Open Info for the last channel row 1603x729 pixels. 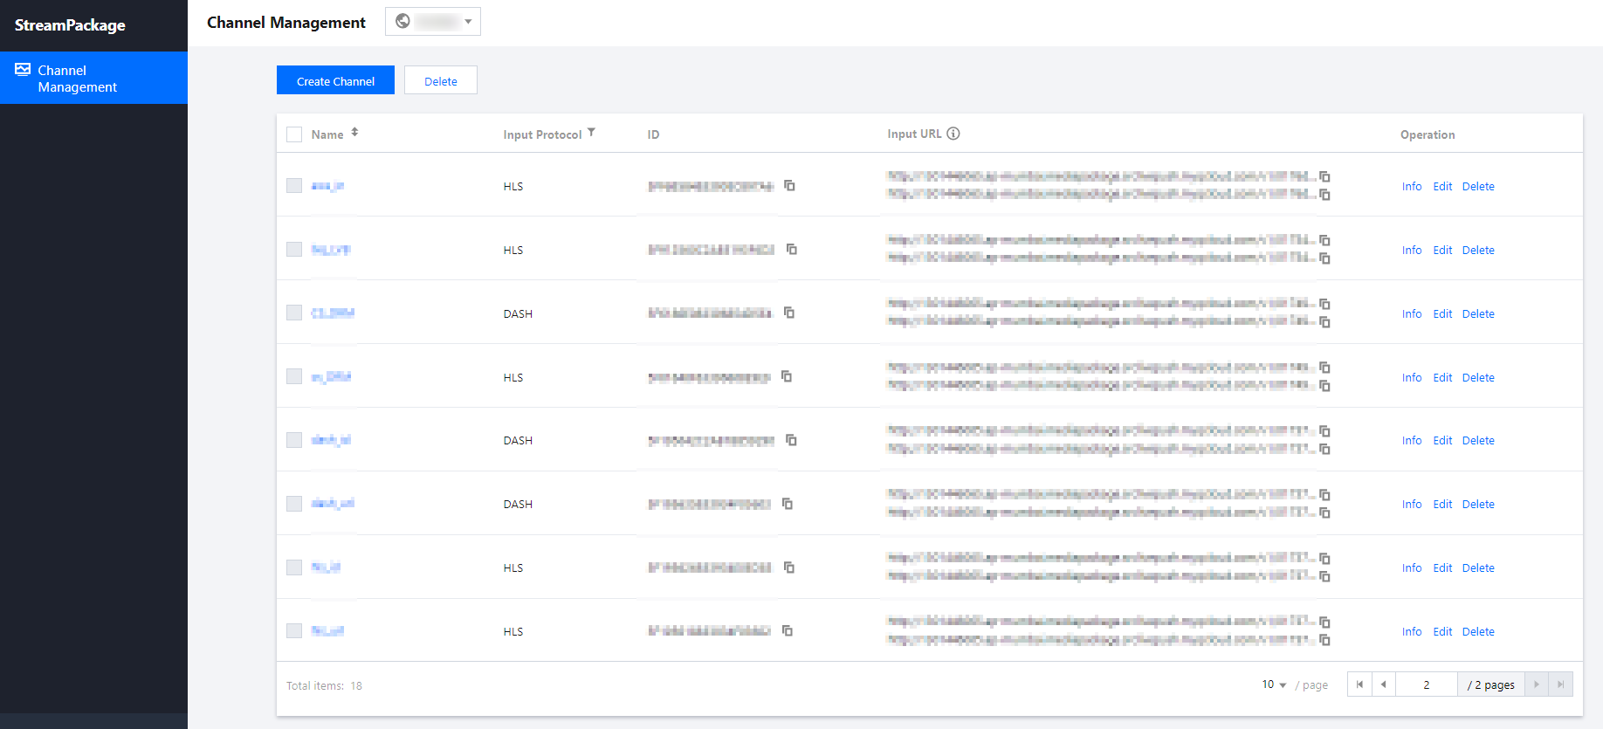[1412, 631]
